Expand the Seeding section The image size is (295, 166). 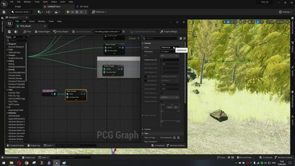tap(142, 130)
